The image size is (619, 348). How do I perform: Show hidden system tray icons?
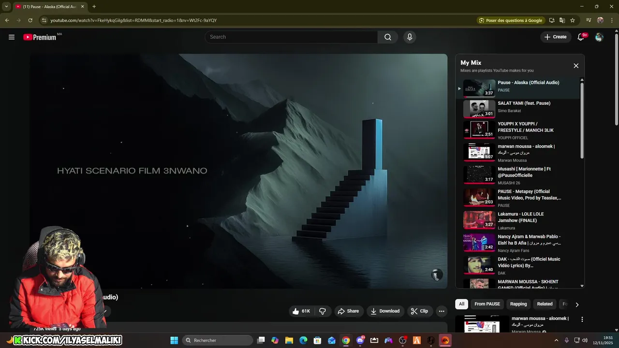(x=556, y=340)
